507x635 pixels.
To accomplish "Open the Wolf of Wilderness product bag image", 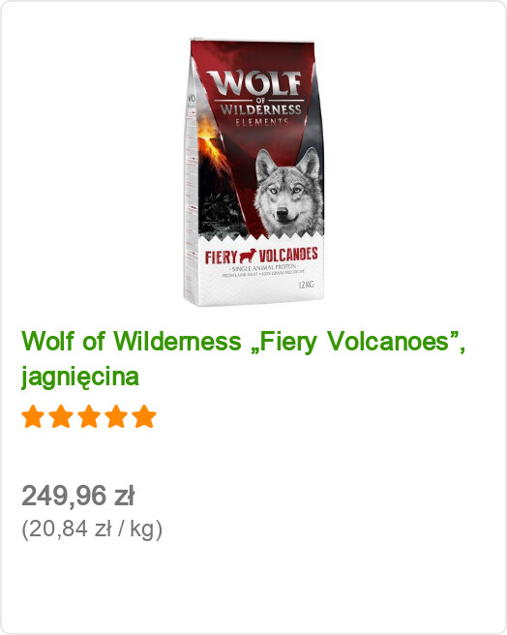I will pos(253,173).
